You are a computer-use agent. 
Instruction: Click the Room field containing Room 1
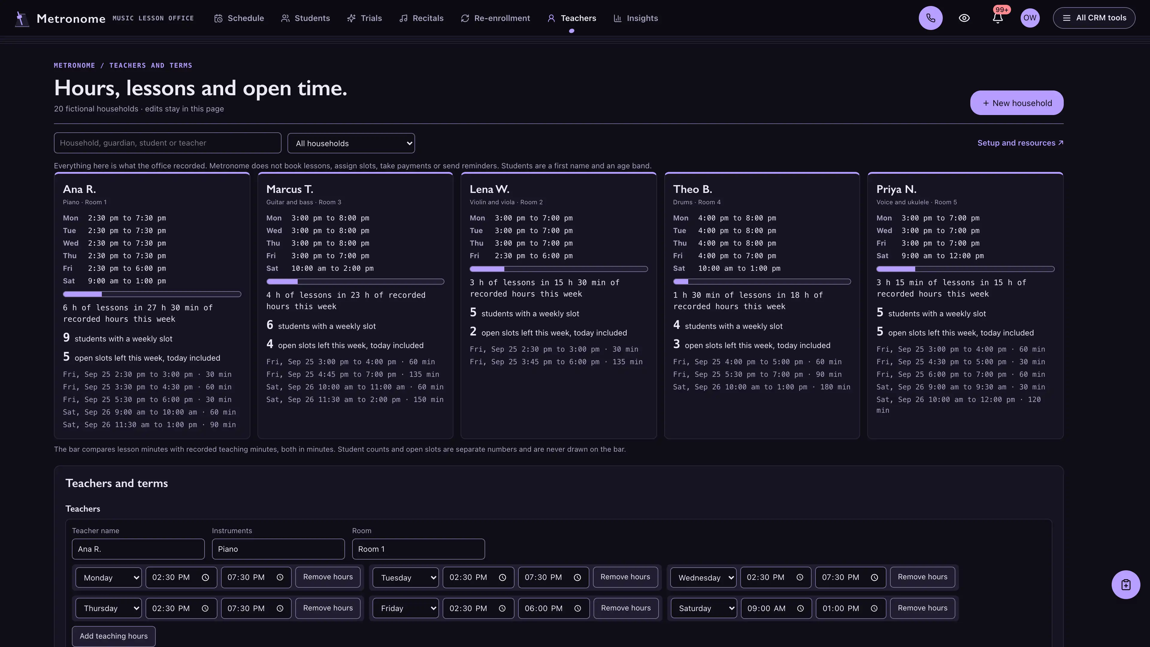tap(418, 549)
